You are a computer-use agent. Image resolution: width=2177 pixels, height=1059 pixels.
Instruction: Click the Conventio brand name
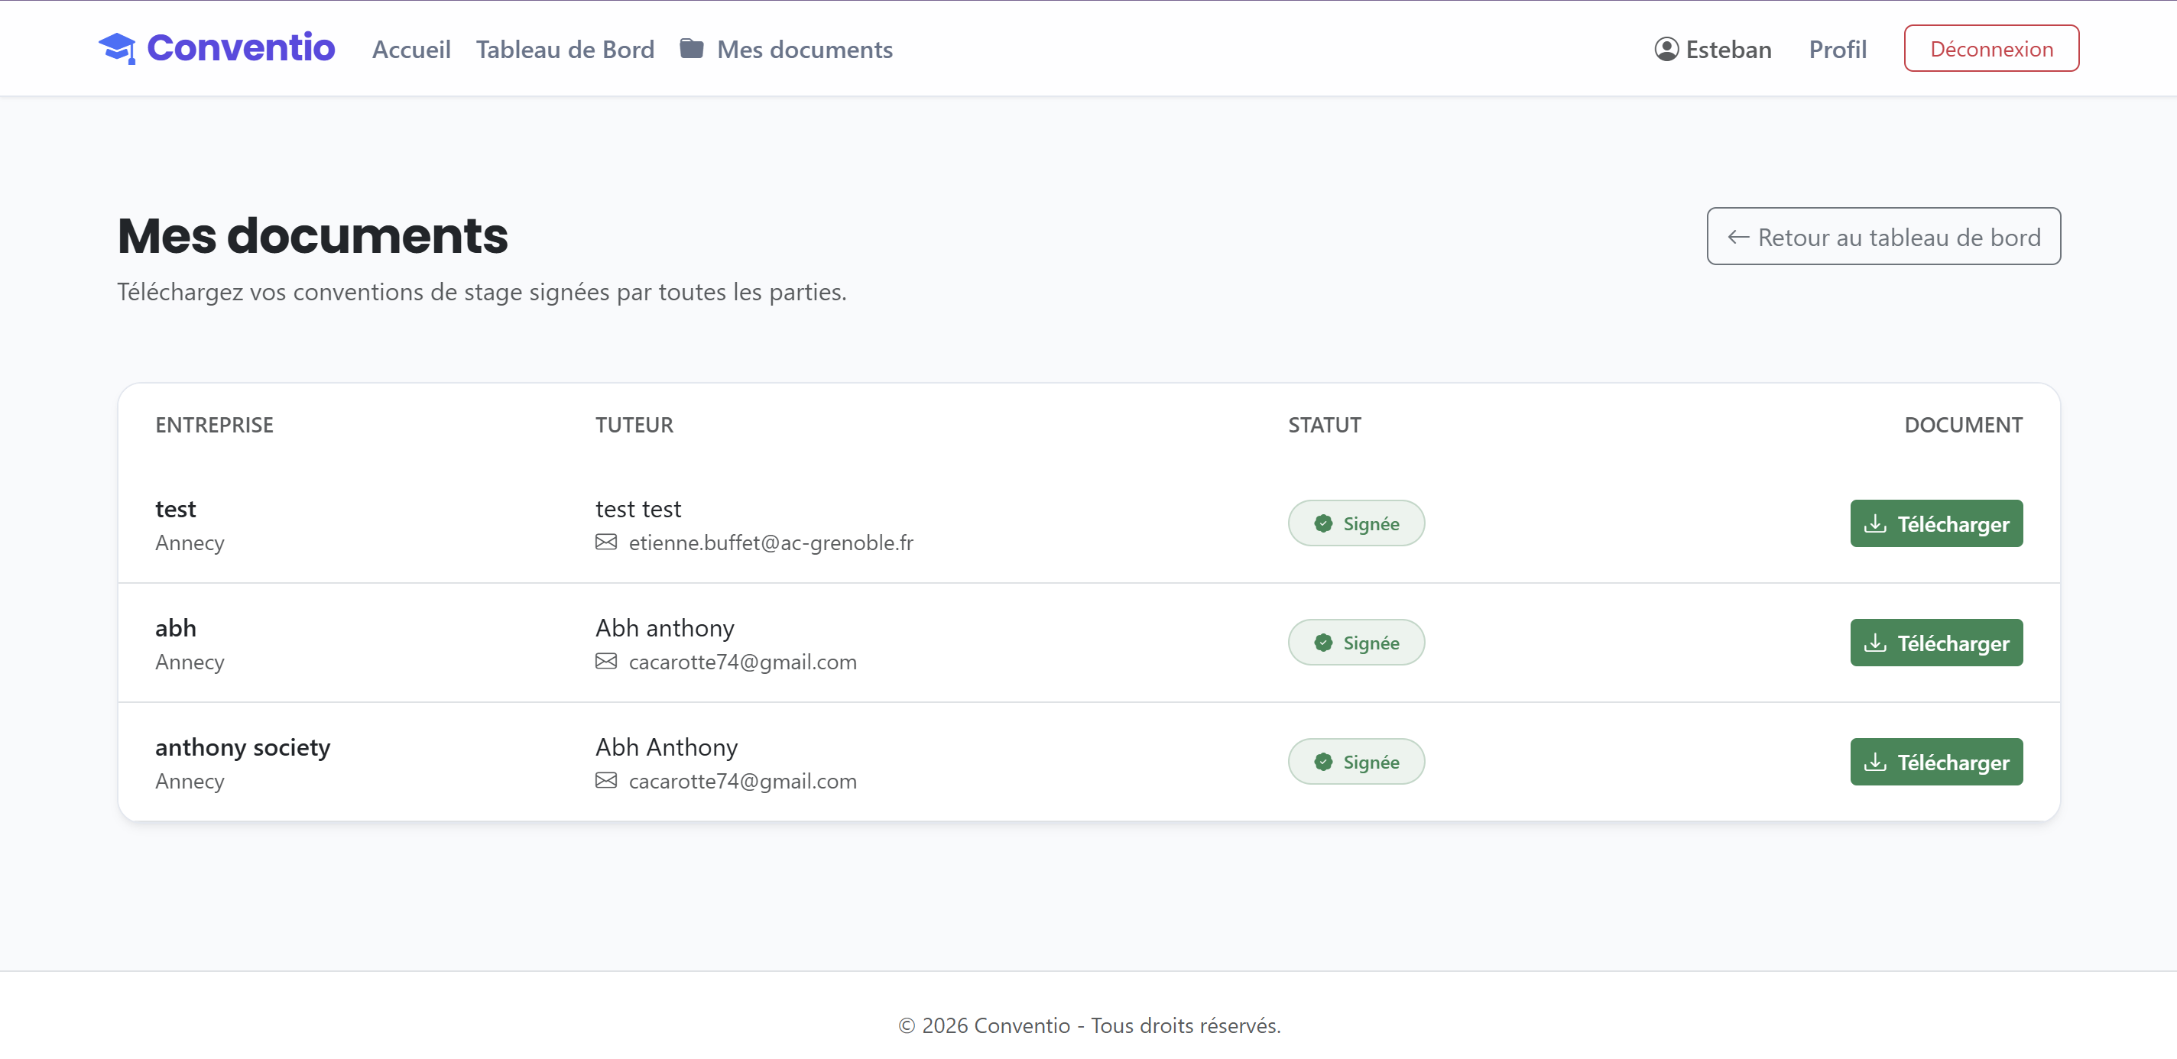pyautogui.click(x=241, y=47)
